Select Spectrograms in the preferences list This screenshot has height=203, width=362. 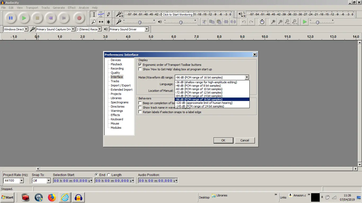[x=120, y=102]
